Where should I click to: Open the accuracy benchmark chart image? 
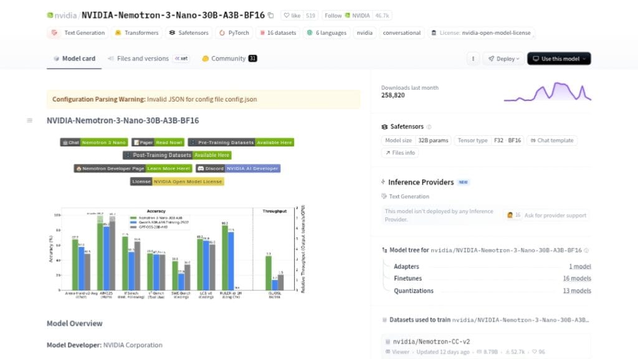(x=177, y=251)
